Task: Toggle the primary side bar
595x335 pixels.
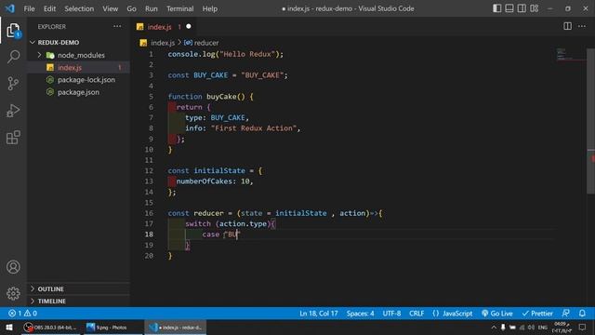Action: (x=497, y=8)
